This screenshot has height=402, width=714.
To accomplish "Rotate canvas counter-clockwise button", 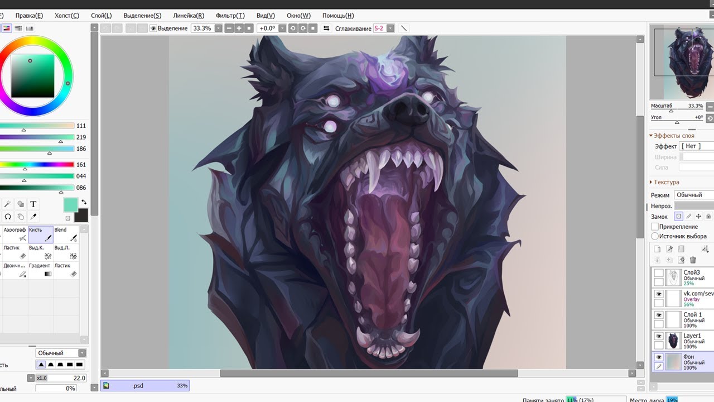I will click(x=293, y=28).
